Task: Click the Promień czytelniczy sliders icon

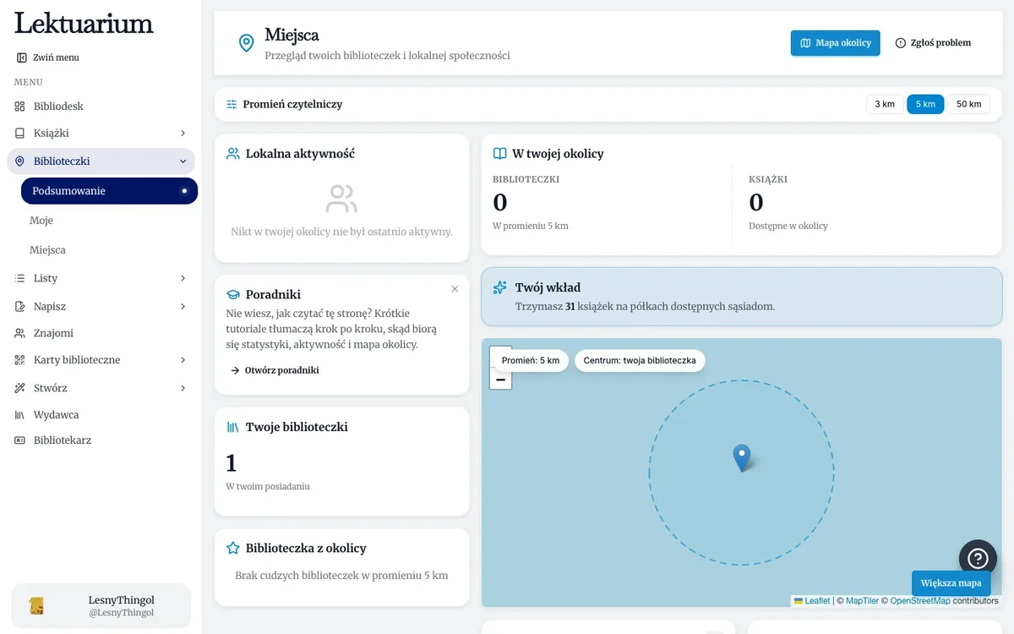Action: click(232, 104)
